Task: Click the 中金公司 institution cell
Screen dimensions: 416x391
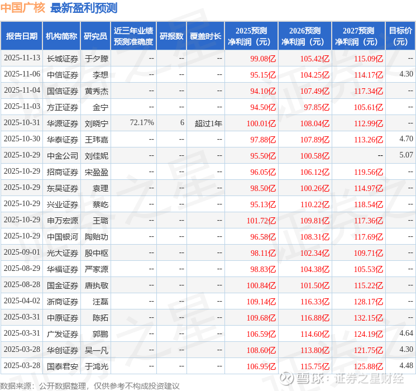Action: [x=63, y=156]
